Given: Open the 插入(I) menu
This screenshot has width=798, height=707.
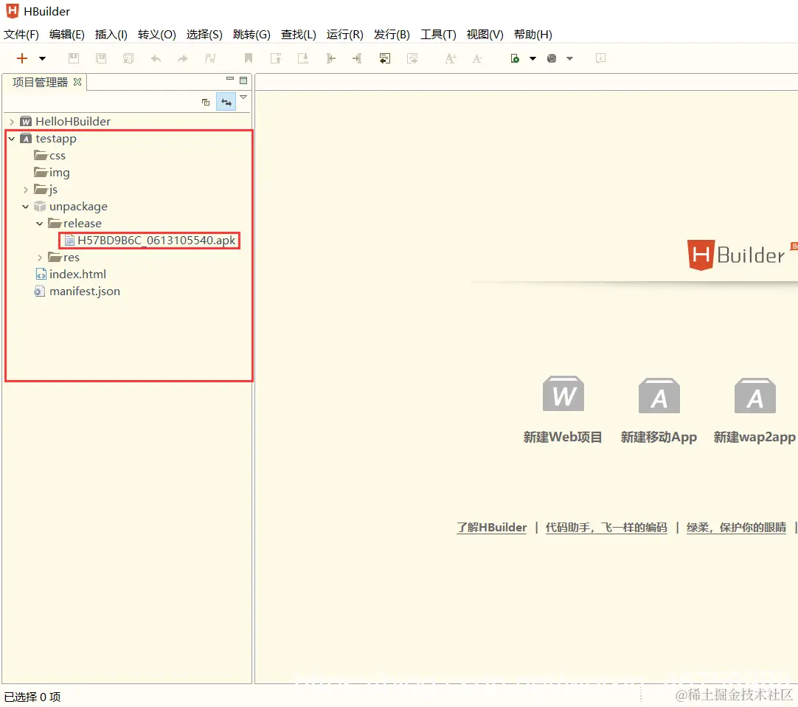Looking at the screenshot, I should pyautogui.click(x=111, y=35).
